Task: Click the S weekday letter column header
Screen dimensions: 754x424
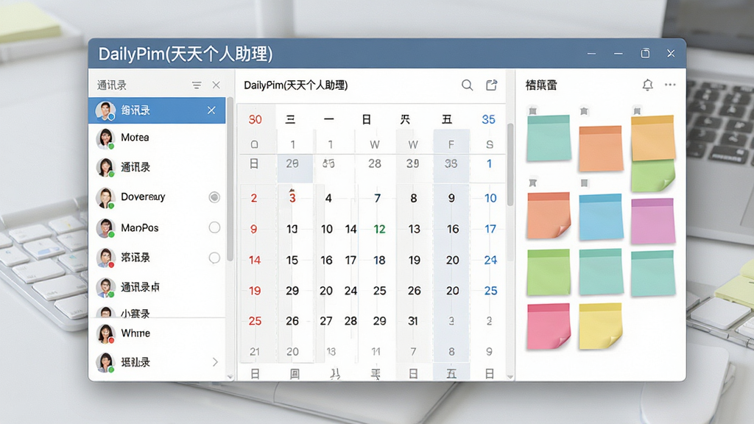Action: point(490,144)
